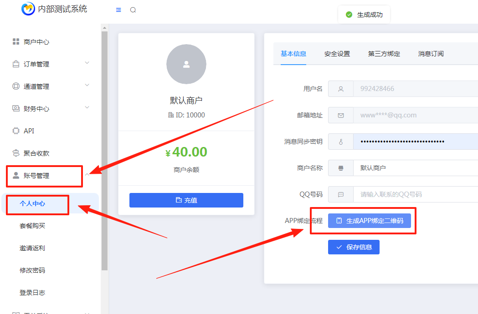Click the 保存信息 save button

pos(354,247)
